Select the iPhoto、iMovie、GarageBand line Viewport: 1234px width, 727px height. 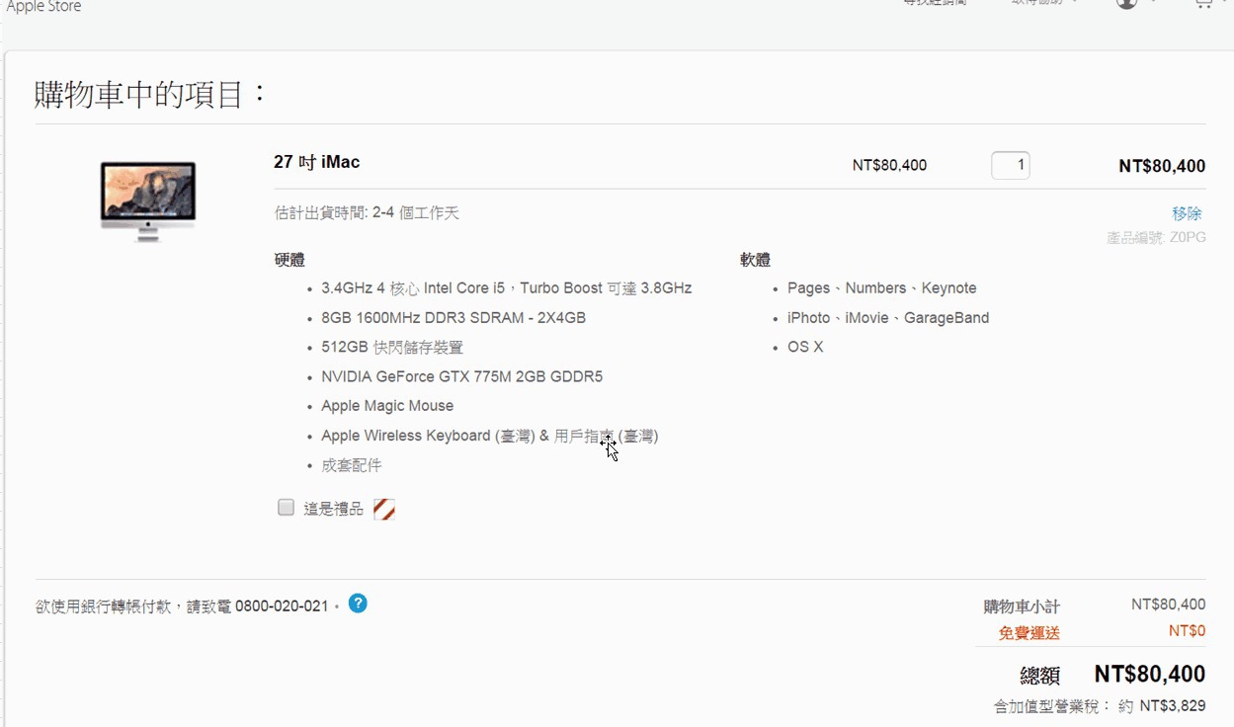point(888,318)
